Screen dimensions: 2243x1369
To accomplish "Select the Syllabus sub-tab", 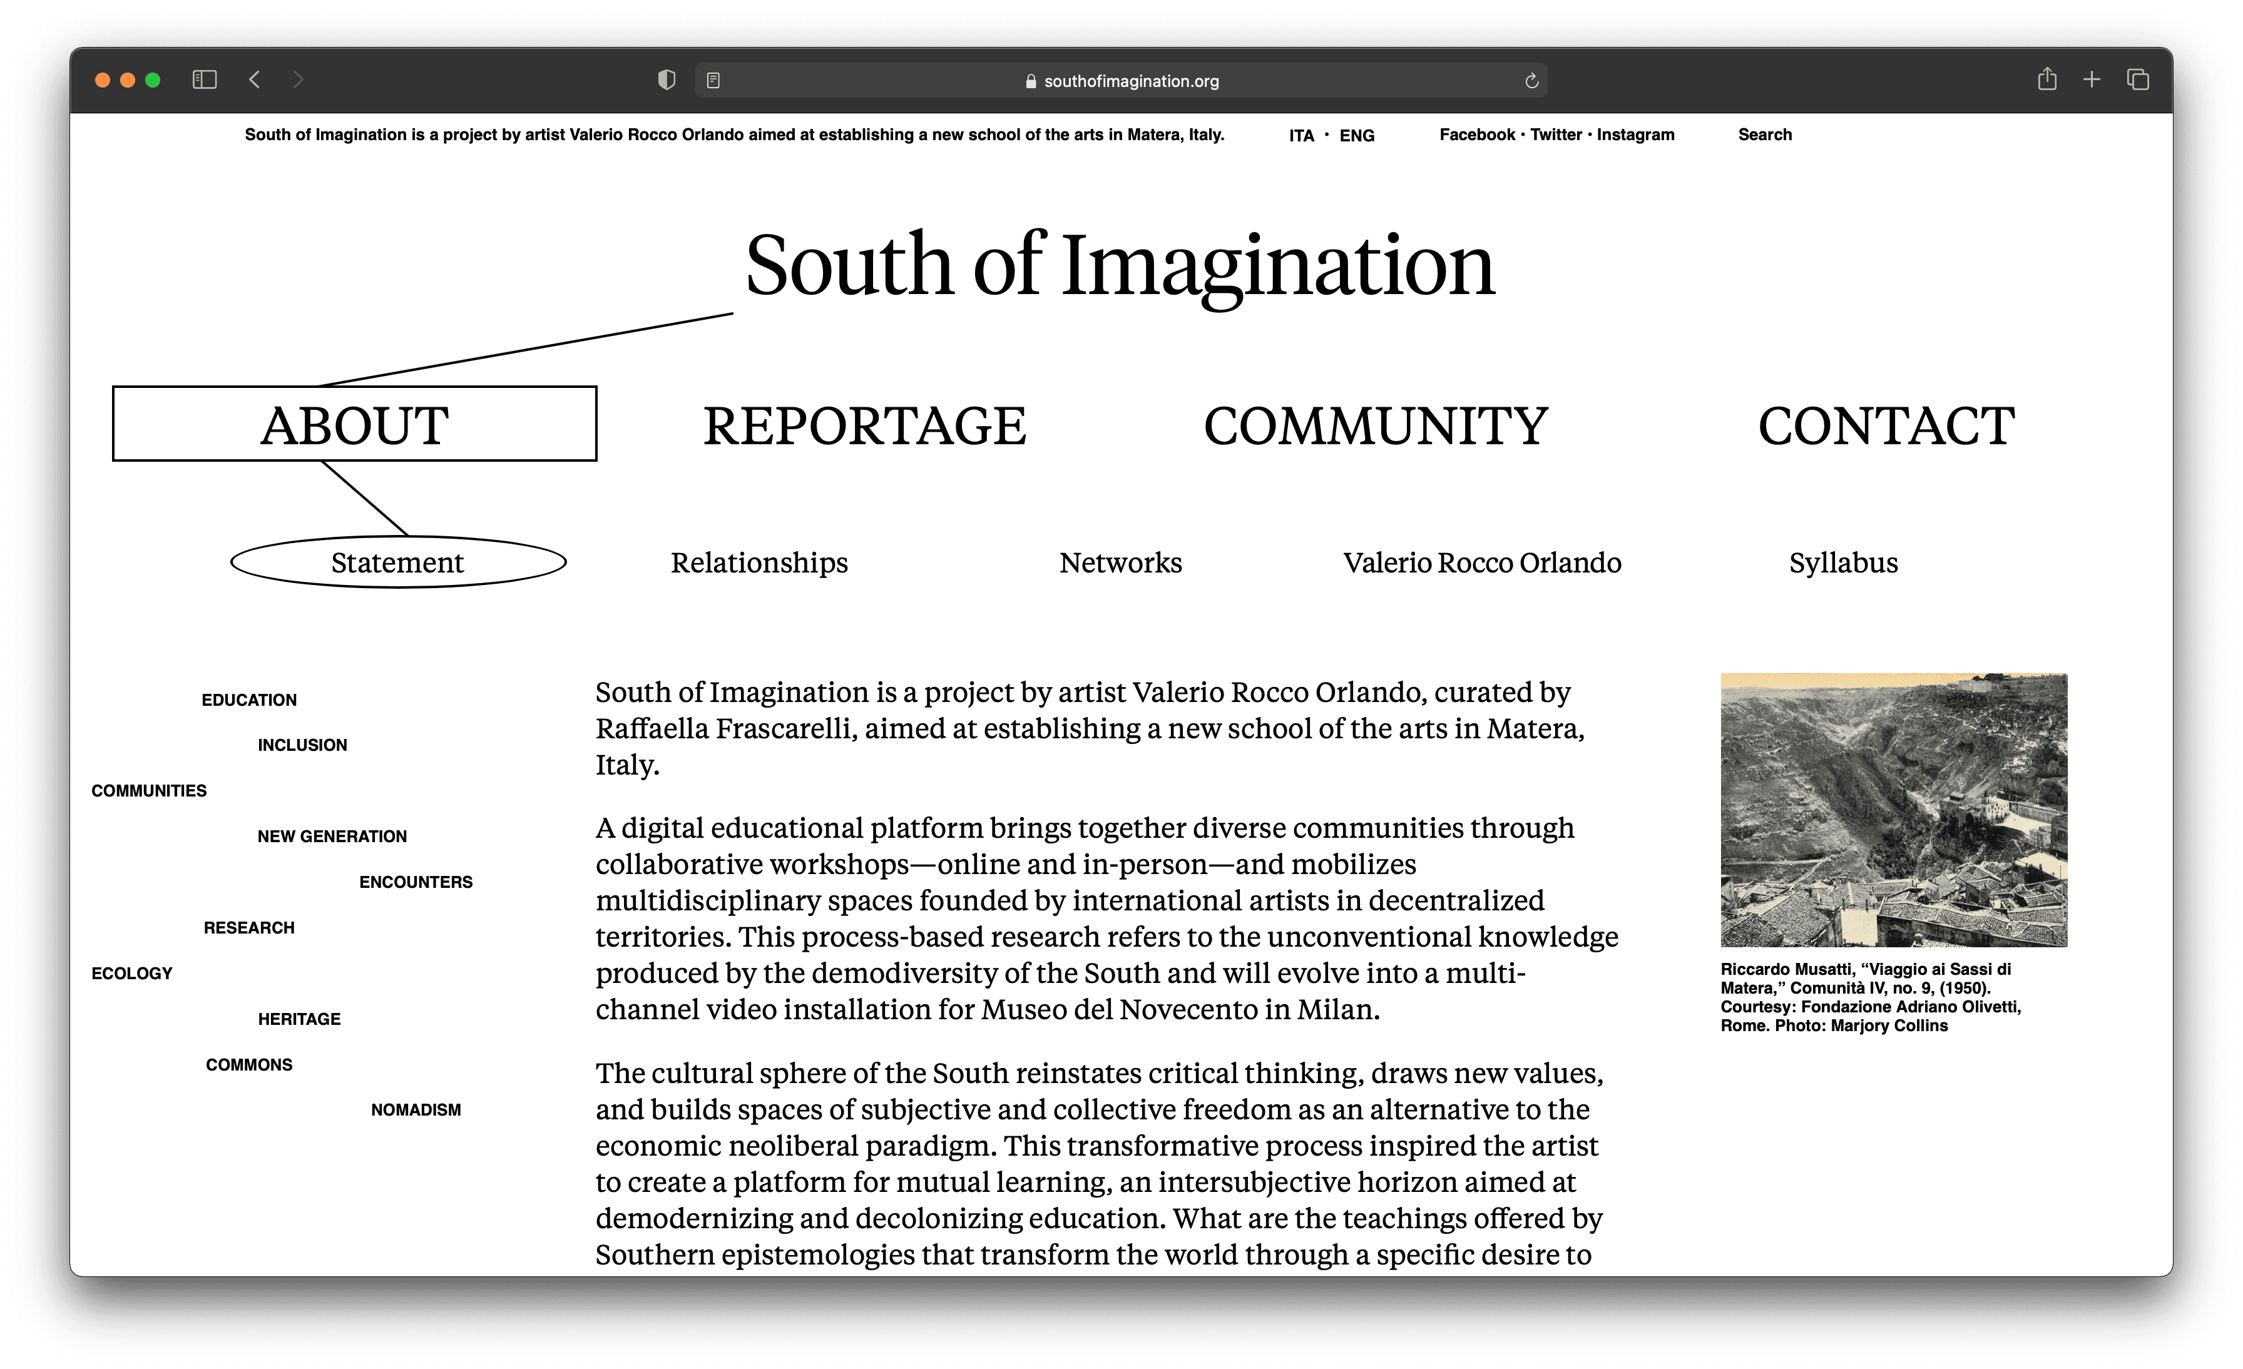I will [1843, 562].
